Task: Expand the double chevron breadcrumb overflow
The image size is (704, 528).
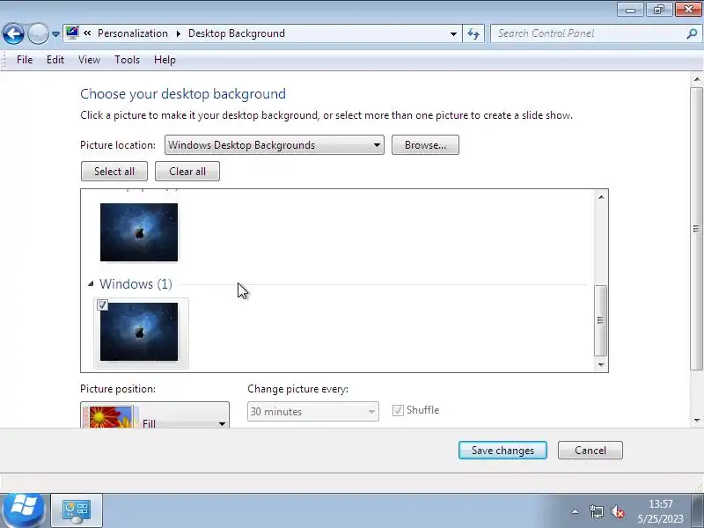Action: click(87, 33)
